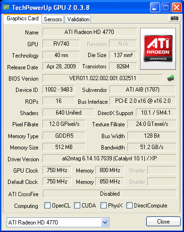Click the ATI Radeon Graphics logo
Screen dimensions: 184x232
[158, 49]
